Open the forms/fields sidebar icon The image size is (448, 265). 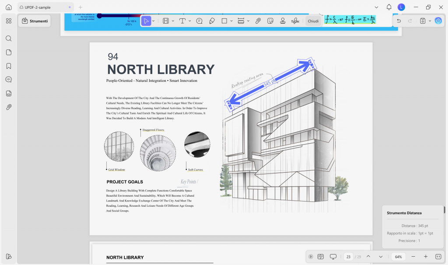pyautogui.click(x=9, y=93)
